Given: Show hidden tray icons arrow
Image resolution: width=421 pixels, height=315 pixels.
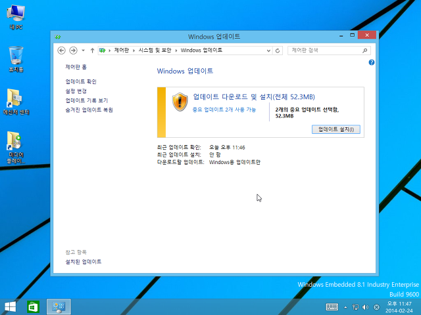Looking at the screenshot, I should tap(345, 307).
